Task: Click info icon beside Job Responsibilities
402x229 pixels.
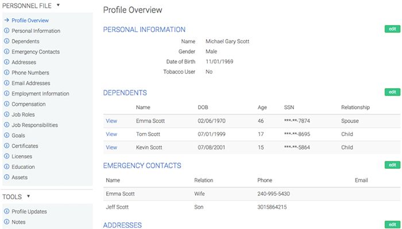Action: [x=7, y=125]
